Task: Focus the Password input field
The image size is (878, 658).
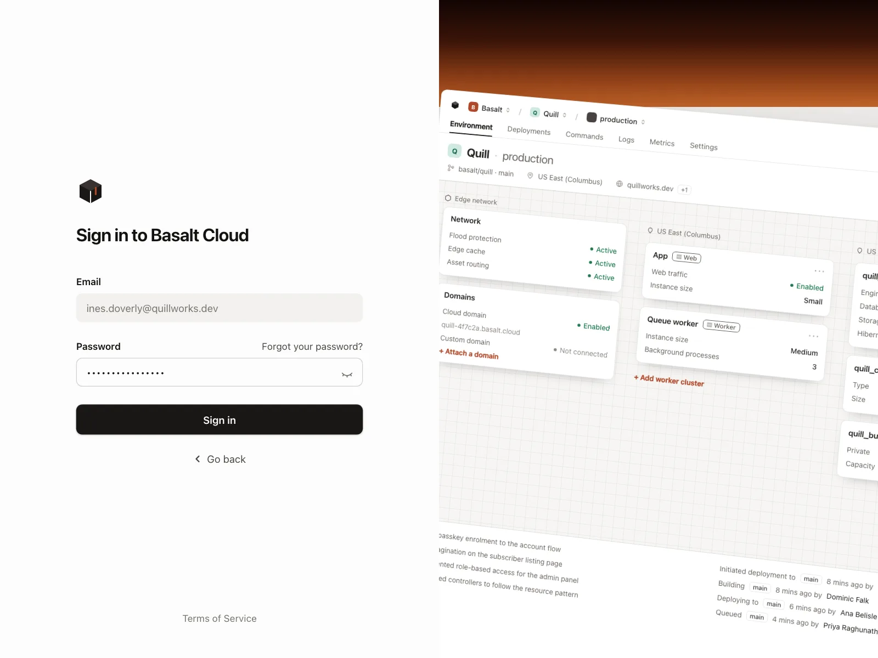Action: tap(219, 372)
